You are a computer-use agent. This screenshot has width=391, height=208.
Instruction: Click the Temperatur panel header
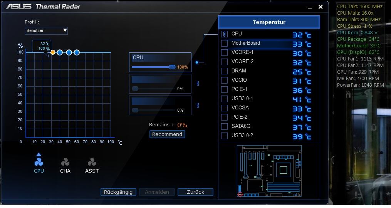coord(269,22)
